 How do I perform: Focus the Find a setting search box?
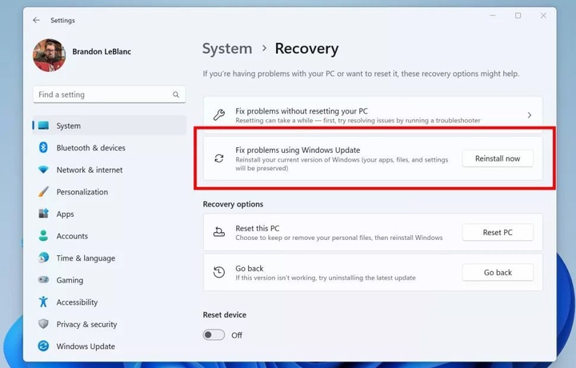click(x=109, y=94)
